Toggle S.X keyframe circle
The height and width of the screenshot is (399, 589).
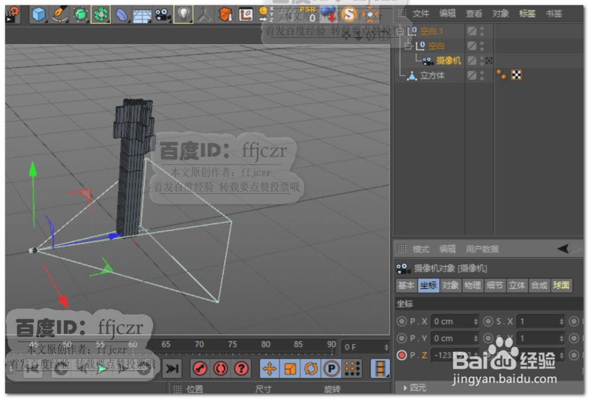488,321
